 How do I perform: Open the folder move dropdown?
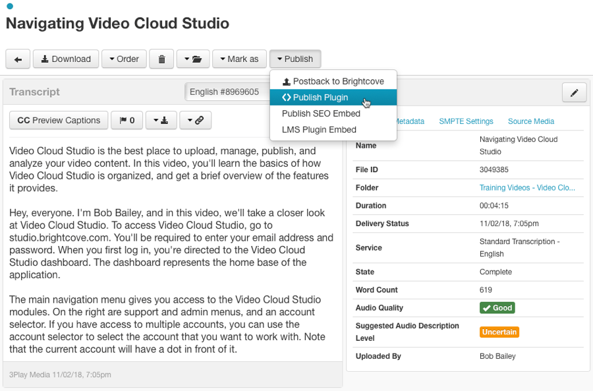[x=193, y=59]
